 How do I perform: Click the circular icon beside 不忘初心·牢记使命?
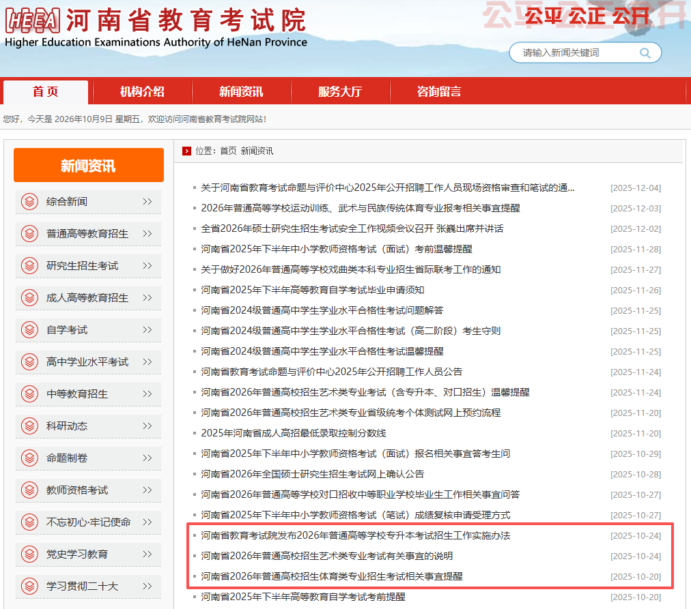pos(29,522)
